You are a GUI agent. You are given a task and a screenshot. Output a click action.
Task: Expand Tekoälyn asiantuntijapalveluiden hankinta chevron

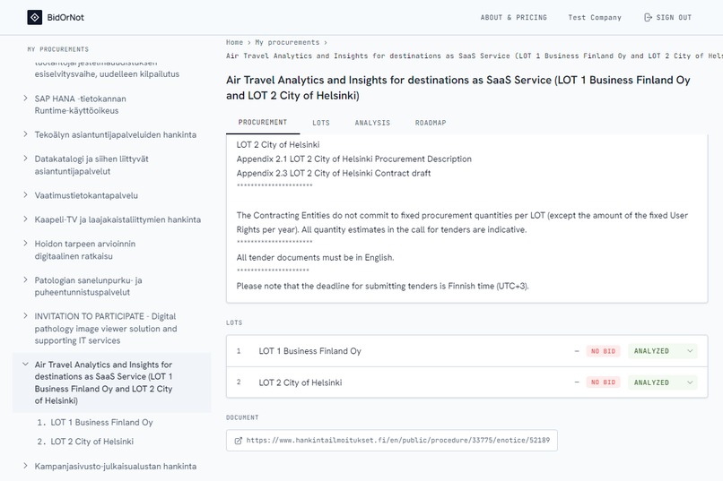[x=25, y=134]
